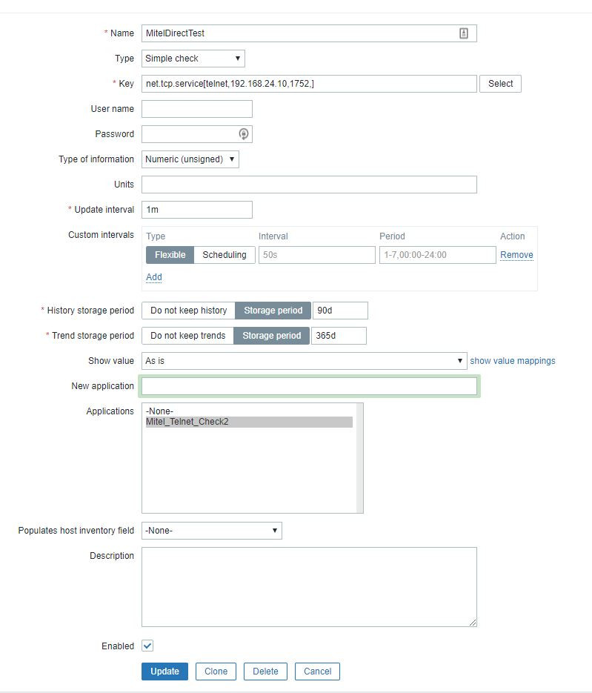Open the Type dropdown showing Simple check
Viewport: 592px width, 693px height.
(193, 59)
